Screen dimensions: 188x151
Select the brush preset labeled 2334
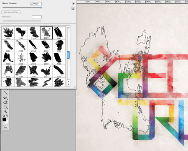coord(33,33)
